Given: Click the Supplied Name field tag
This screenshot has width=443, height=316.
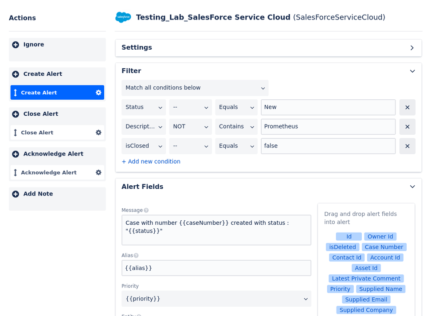Looking at the screenshot, I should click(380, 289).
